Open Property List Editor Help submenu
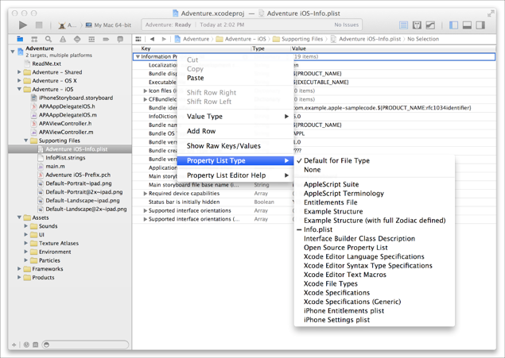The height and width of the screenshot is (358, 505). [235, 175]
